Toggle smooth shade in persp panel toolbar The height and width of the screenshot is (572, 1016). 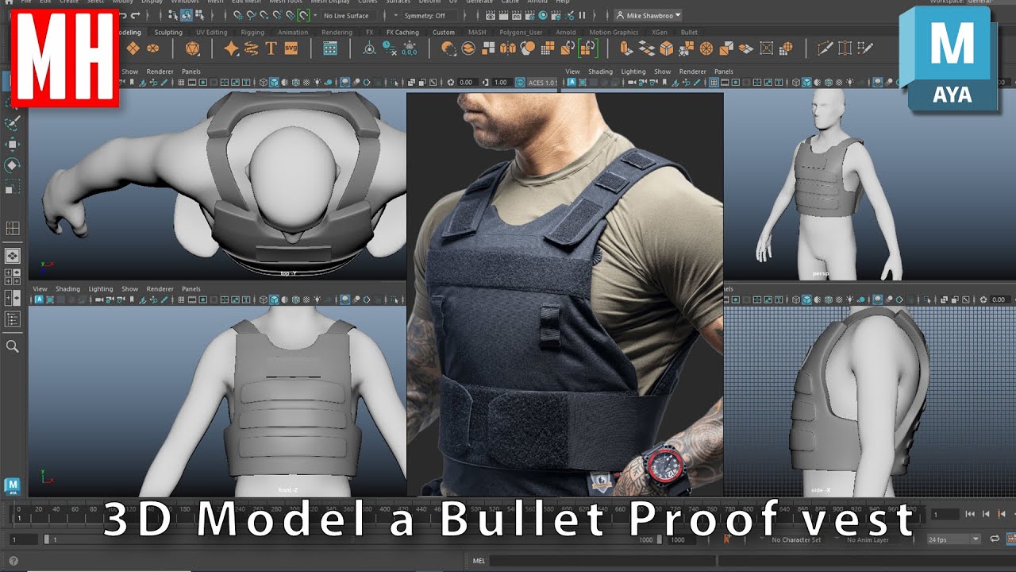[x=807, y=82]
